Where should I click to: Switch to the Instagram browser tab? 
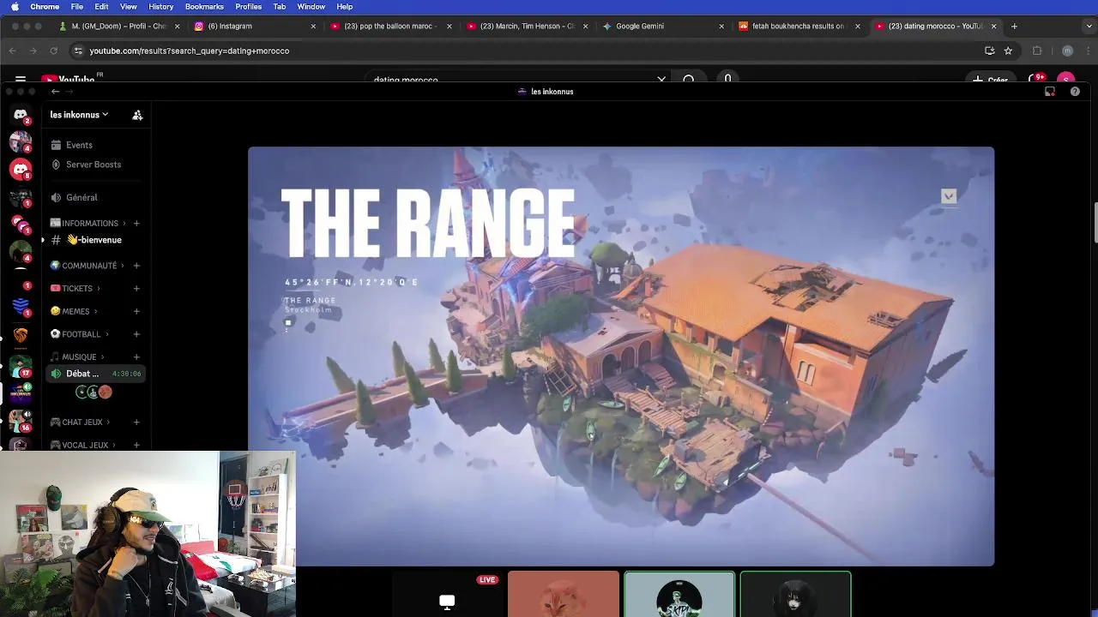pos(255,26)
